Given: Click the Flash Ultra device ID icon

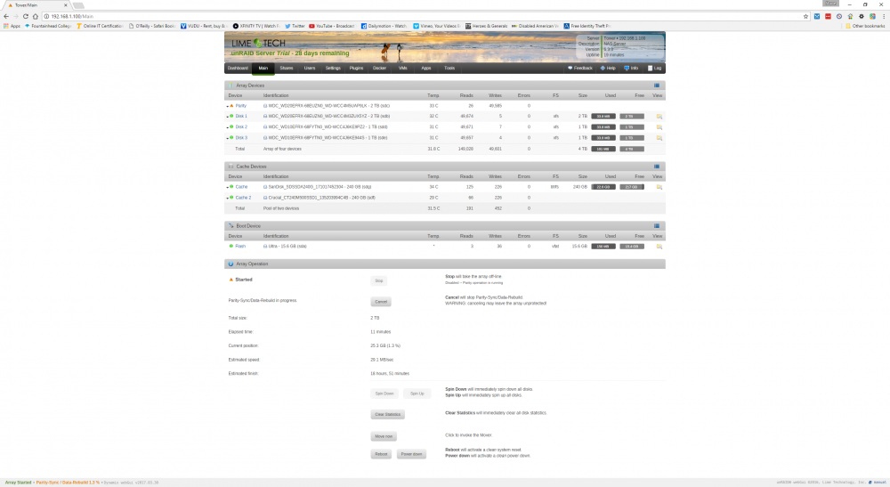Looking at the screenshot, I should pos(265,247).
